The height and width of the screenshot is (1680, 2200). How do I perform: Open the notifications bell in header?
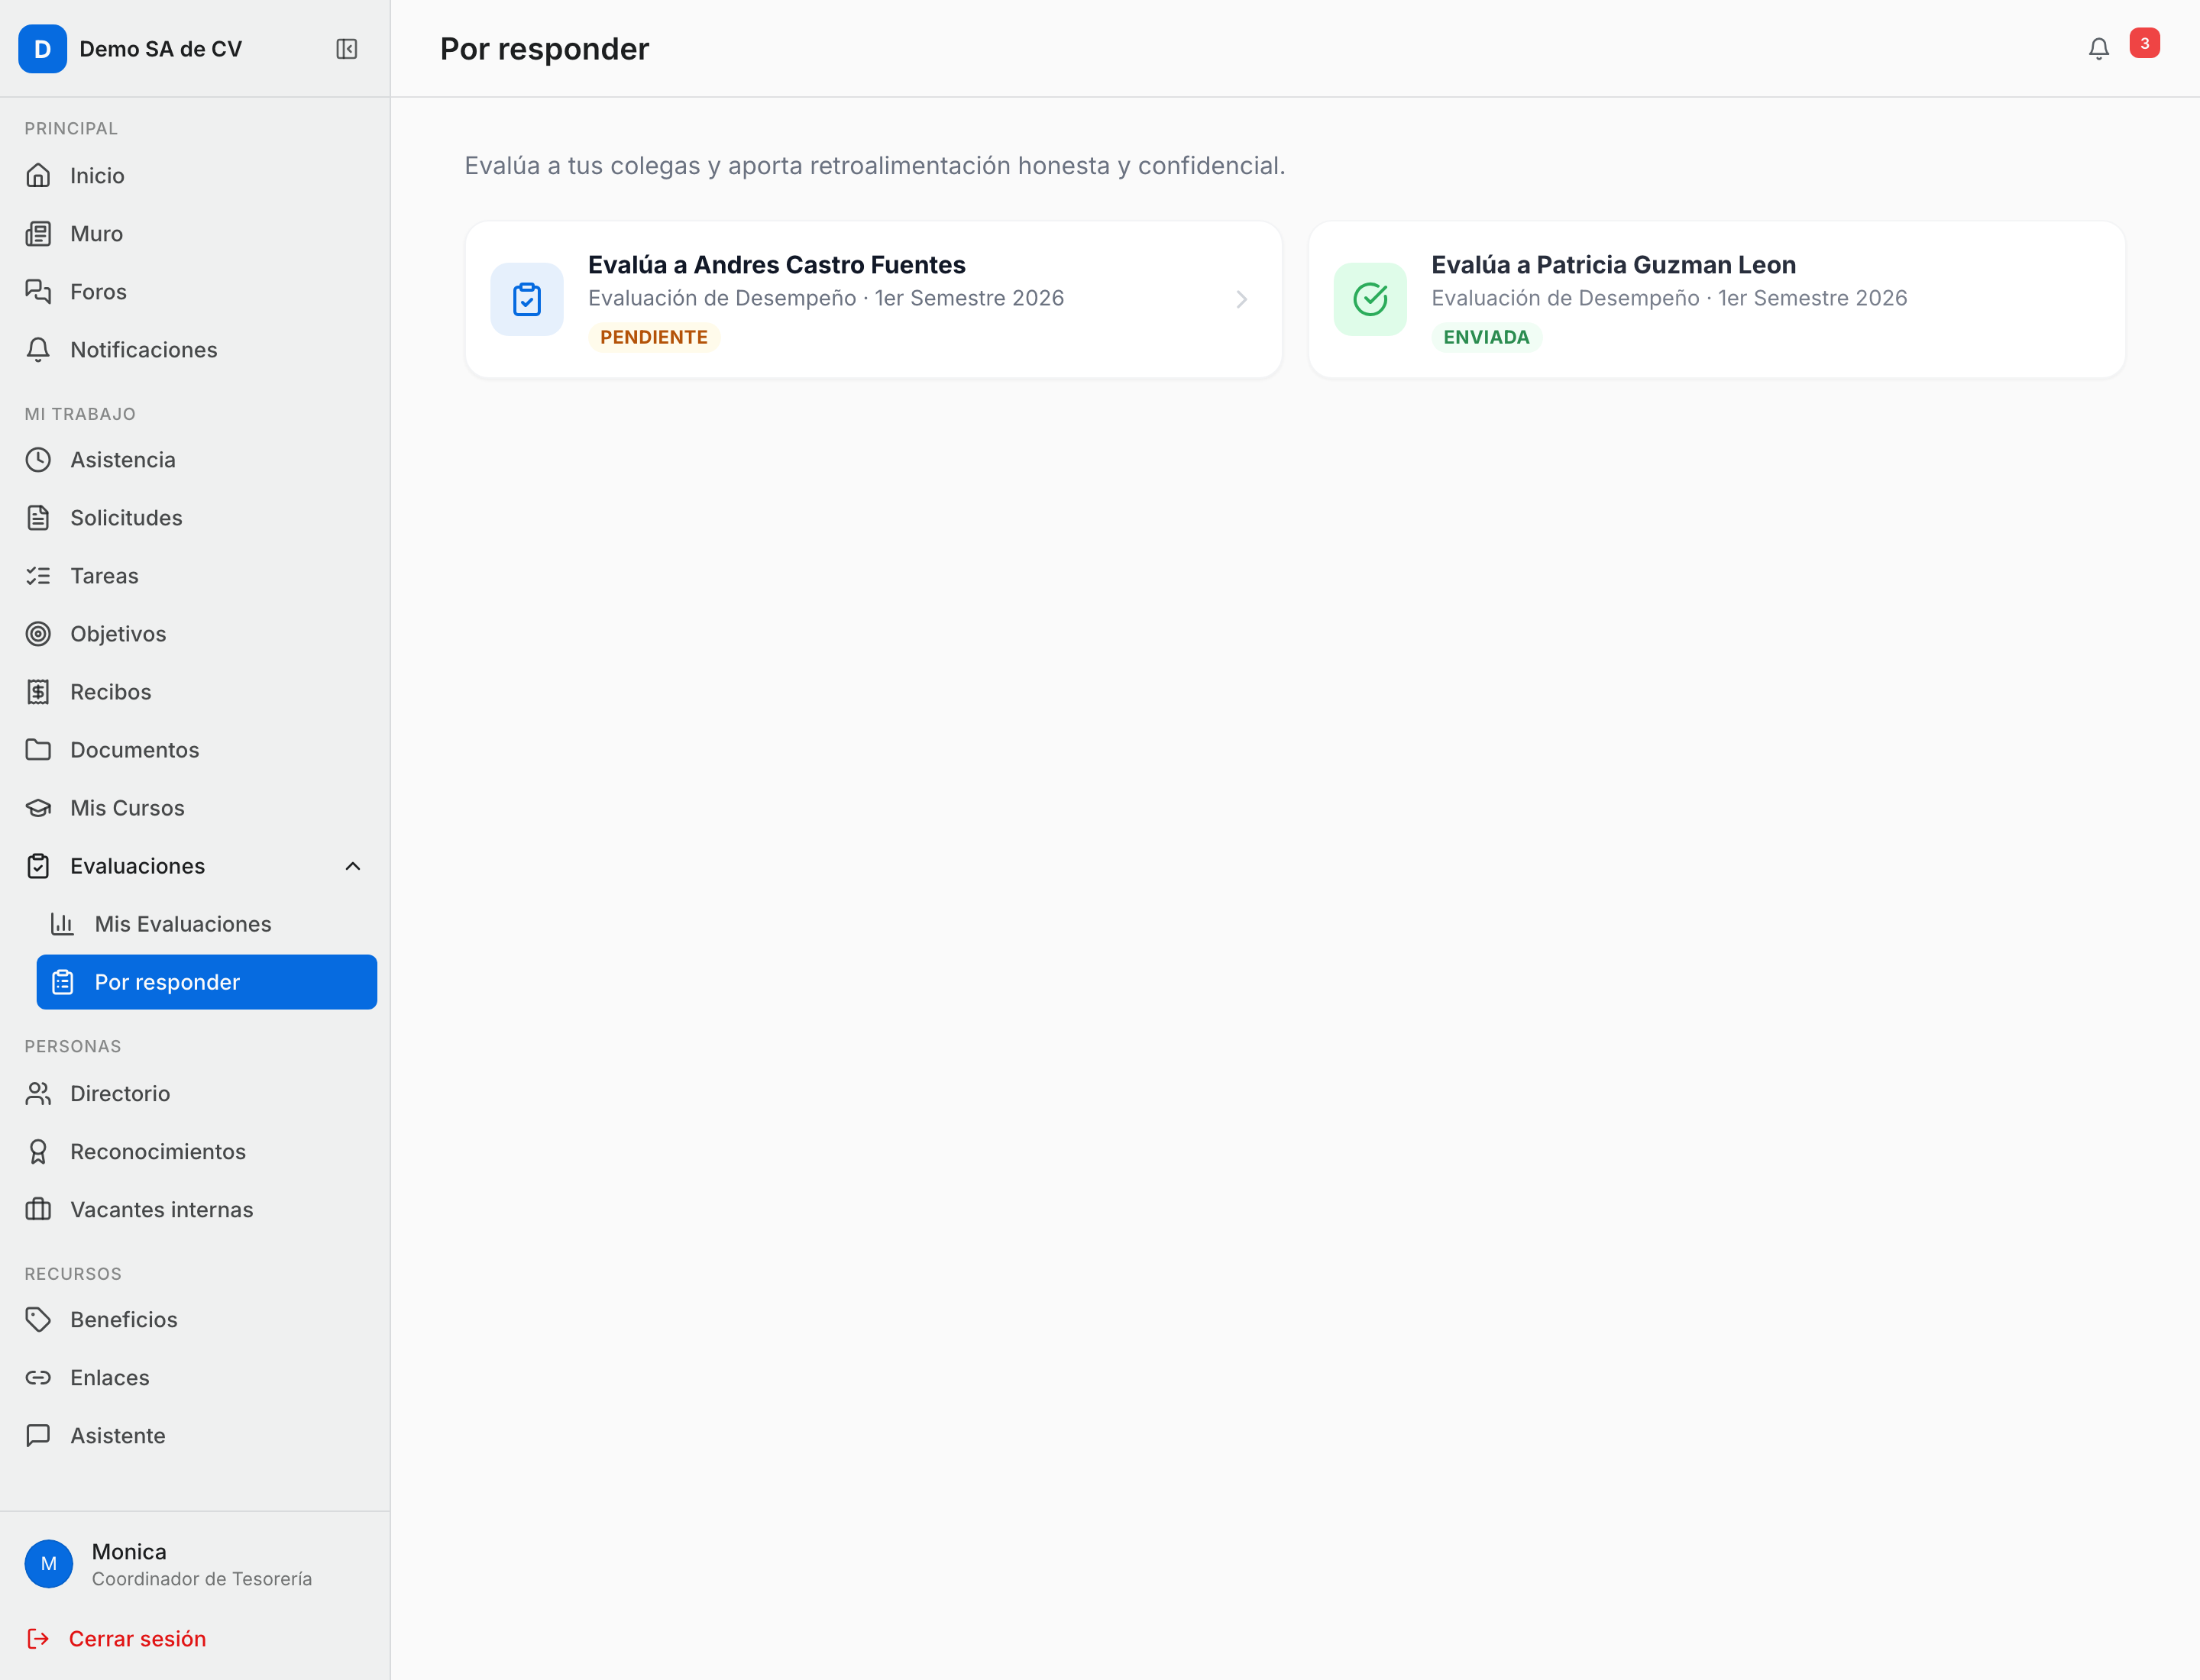tap(2098, 49)
